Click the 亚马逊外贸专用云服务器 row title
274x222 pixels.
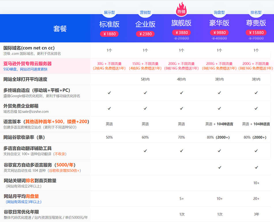tap(27, 64)
